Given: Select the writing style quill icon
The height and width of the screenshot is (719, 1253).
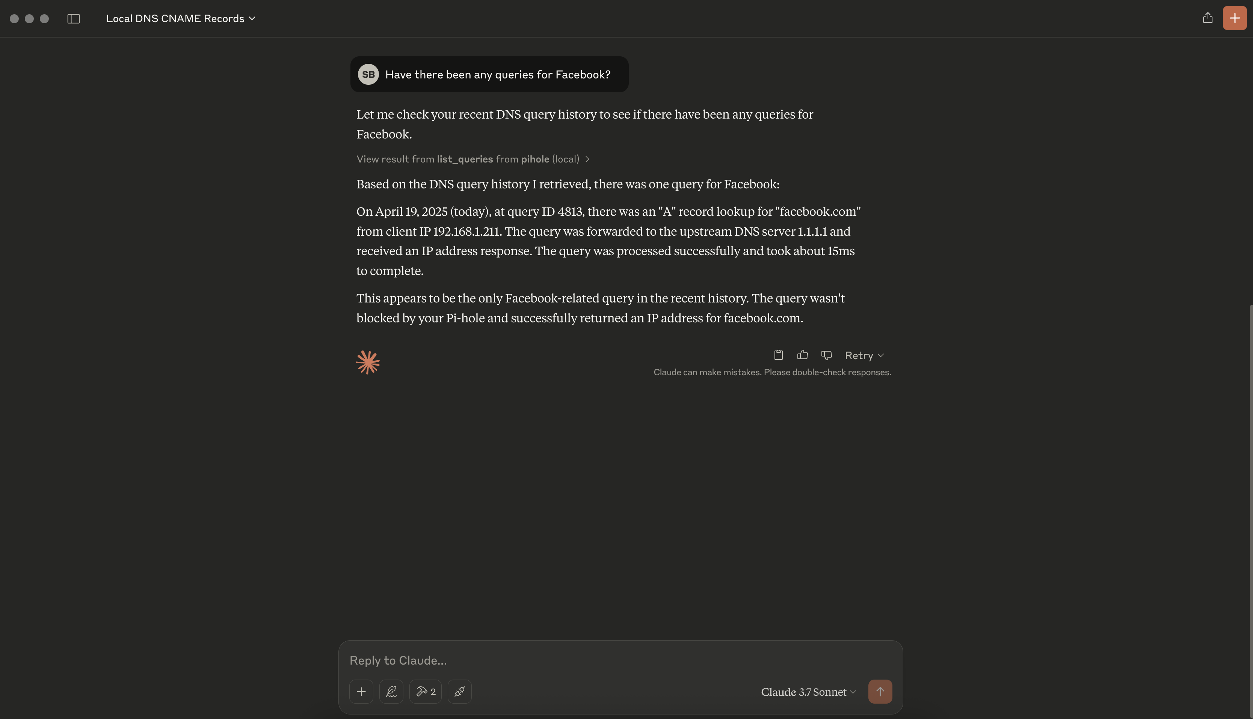Looking at the screenshot, I should click(391, 691).
